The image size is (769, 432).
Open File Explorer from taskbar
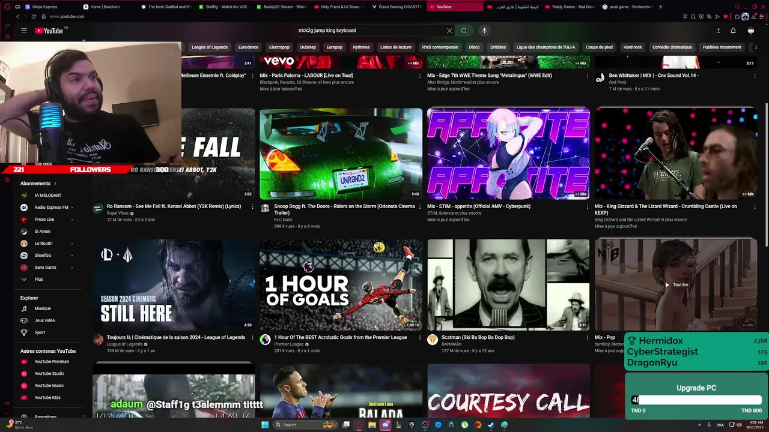coord(372,425)
